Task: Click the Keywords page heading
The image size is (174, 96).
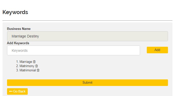Action: point(15,12)
